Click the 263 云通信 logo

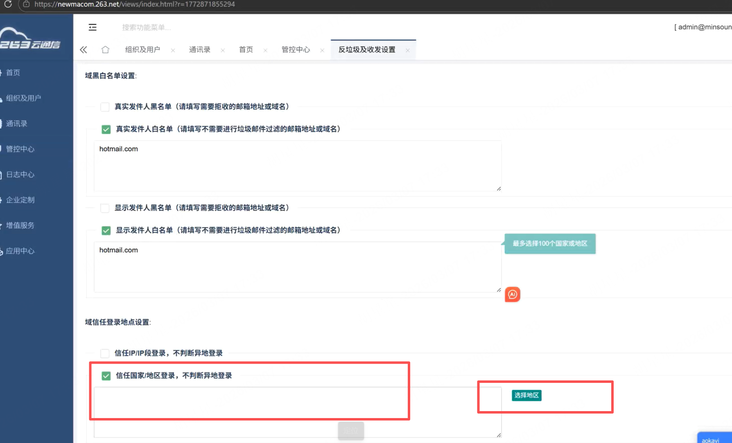30,39
